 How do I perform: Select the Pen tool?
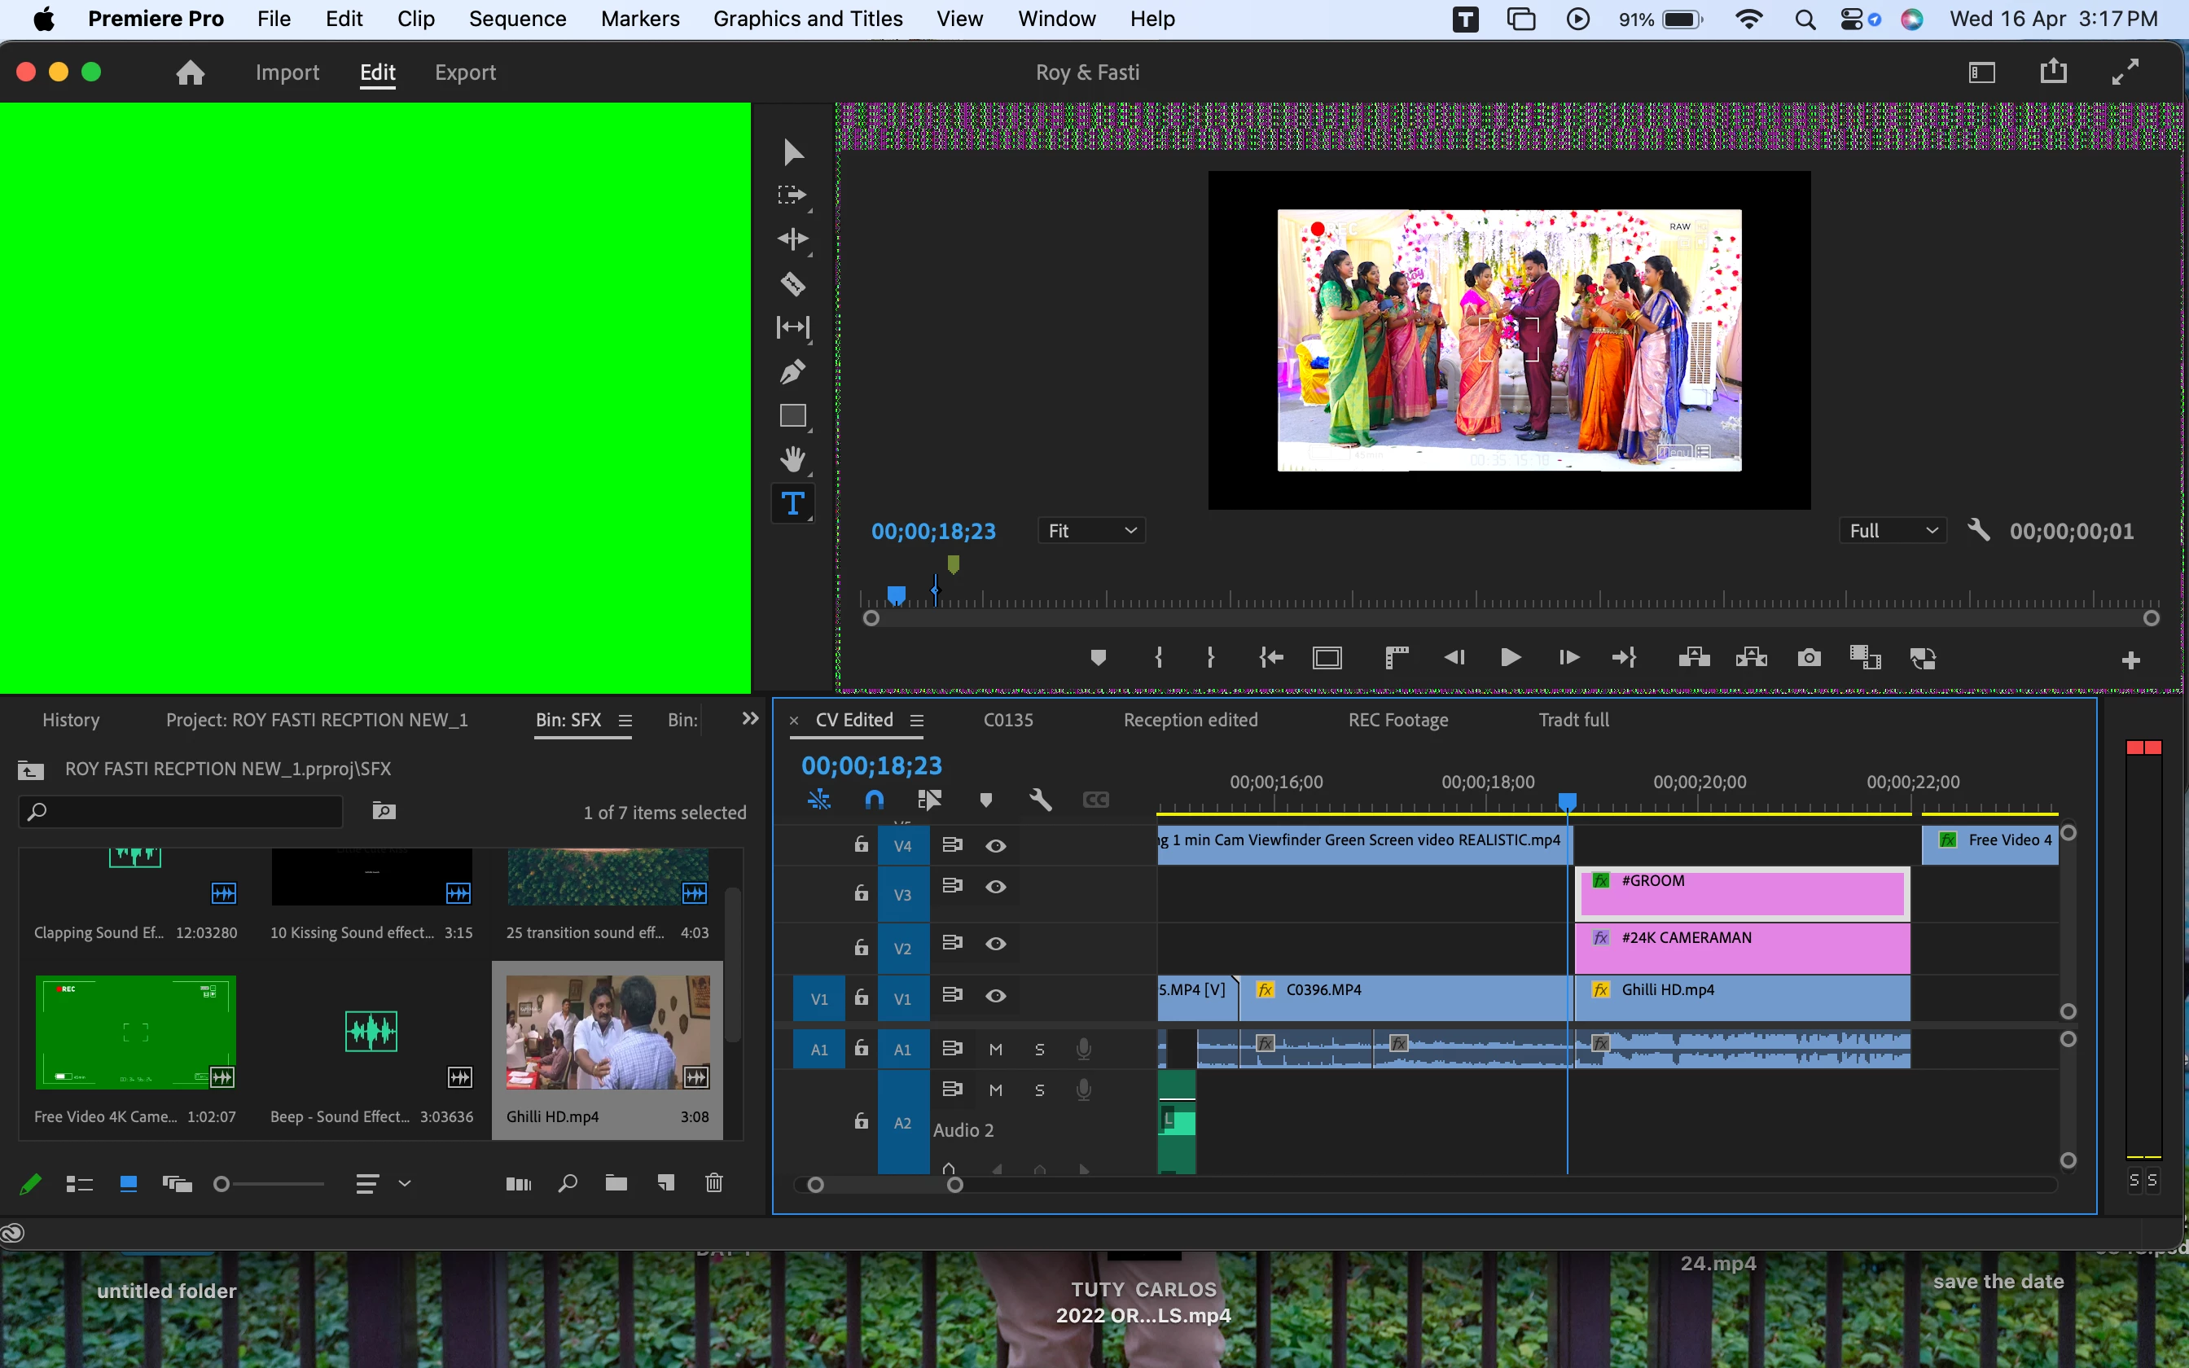[x=792, y=371]
